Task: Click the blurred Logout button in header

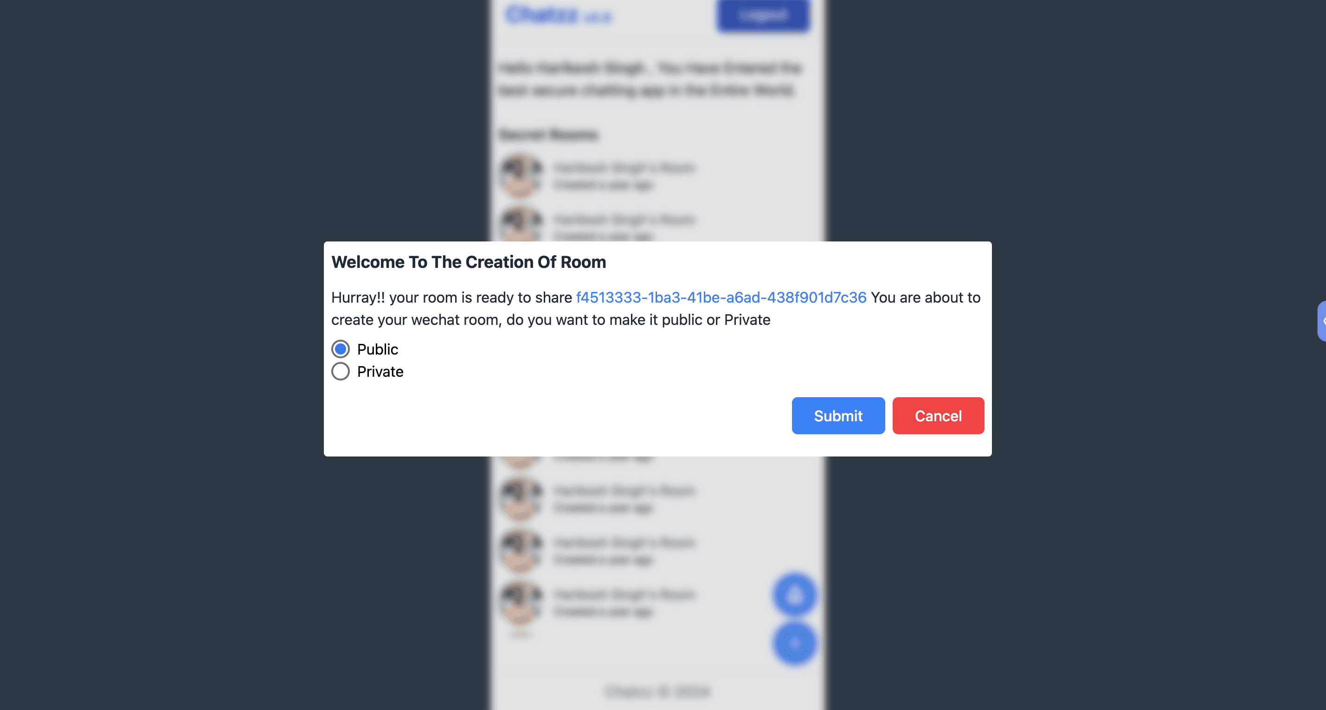Action: [x=763, y=15]
